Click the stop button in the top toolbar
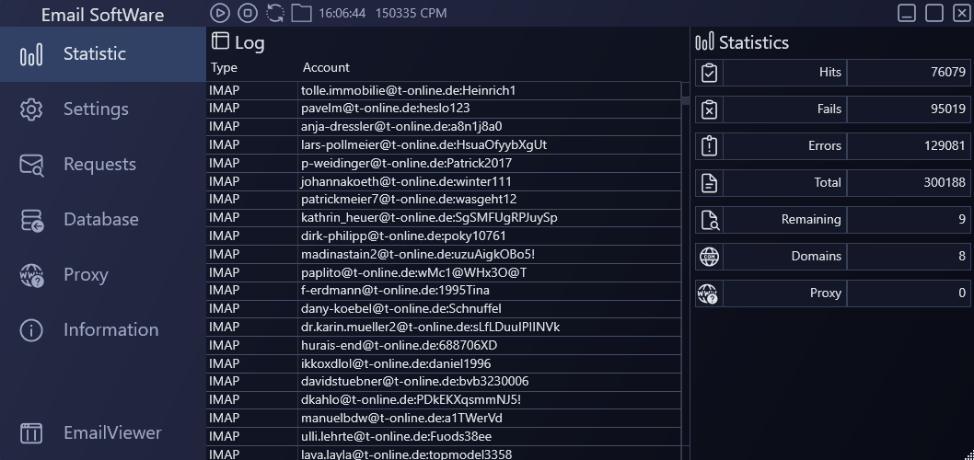974x460 pixels. (247, 13)
